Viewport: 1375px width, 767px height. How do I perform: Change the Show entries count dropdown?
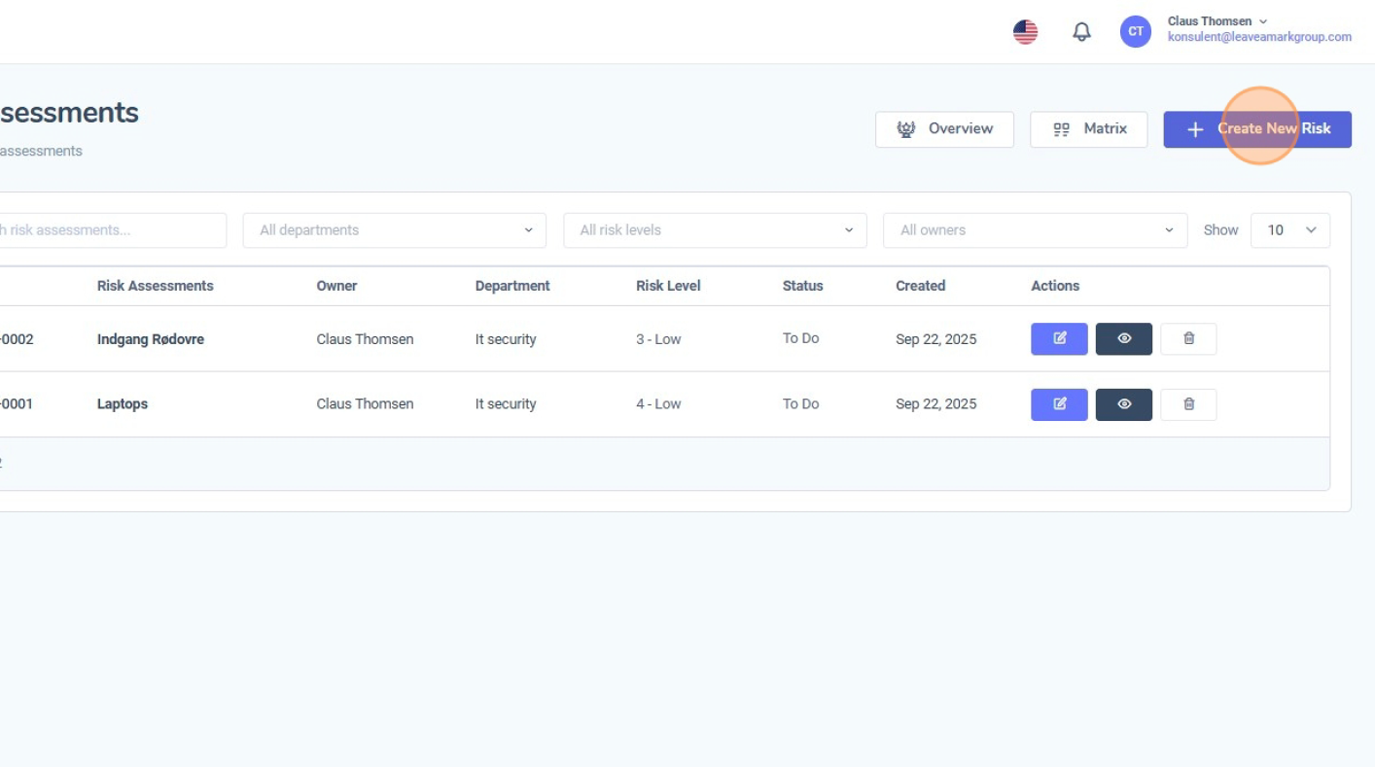pos(1289,230)
